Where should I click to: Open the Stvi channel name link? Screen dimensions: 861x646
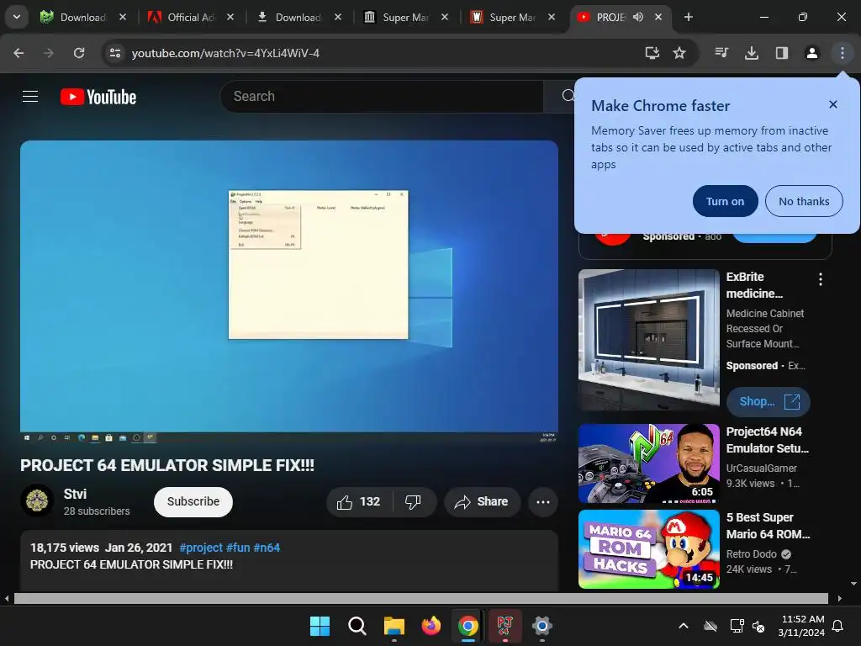pos(75,494)
